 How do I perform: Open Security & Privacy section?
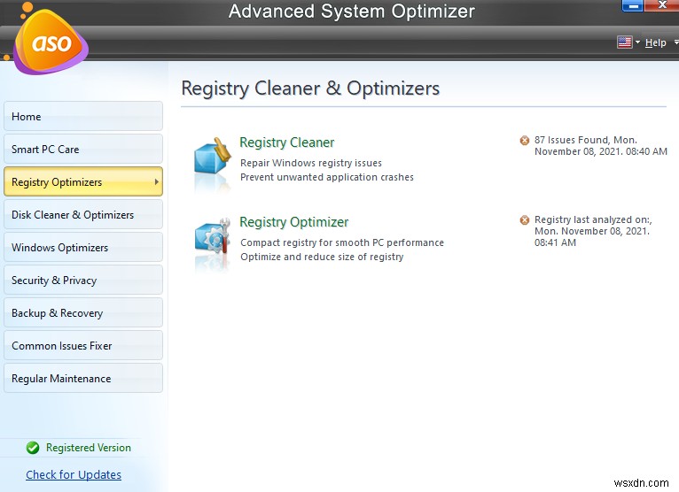coord(83,281)
